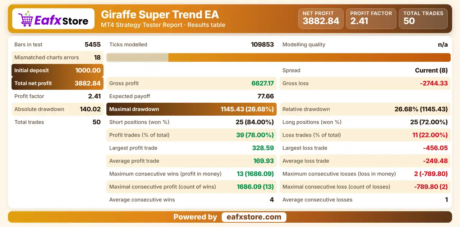460x227 pixels.
Task: Click the MT4 Strategy Tester Report subtitle
Action: point(163,25)
